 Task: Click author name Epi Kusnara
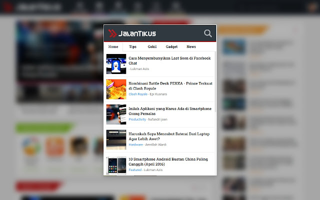coord(158,94)
